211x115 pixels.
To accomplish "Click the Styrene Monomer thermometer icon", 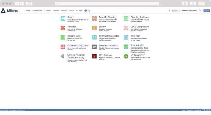I will [62, 56].
